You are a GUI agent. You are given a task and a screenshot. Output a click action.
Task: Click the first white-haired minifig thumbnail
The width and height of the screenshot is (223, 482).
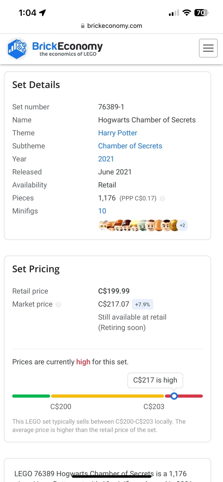(x=103, y=226)
